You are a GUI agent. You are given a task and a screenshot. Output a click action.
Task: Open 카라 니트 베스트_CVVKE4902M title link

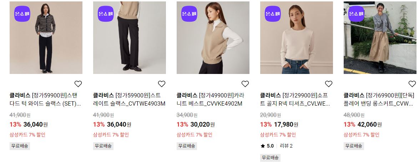211,100
